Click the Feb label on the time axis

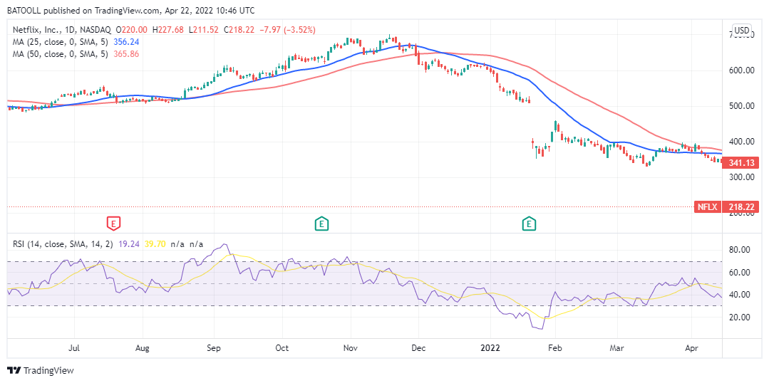click(554, 348)
